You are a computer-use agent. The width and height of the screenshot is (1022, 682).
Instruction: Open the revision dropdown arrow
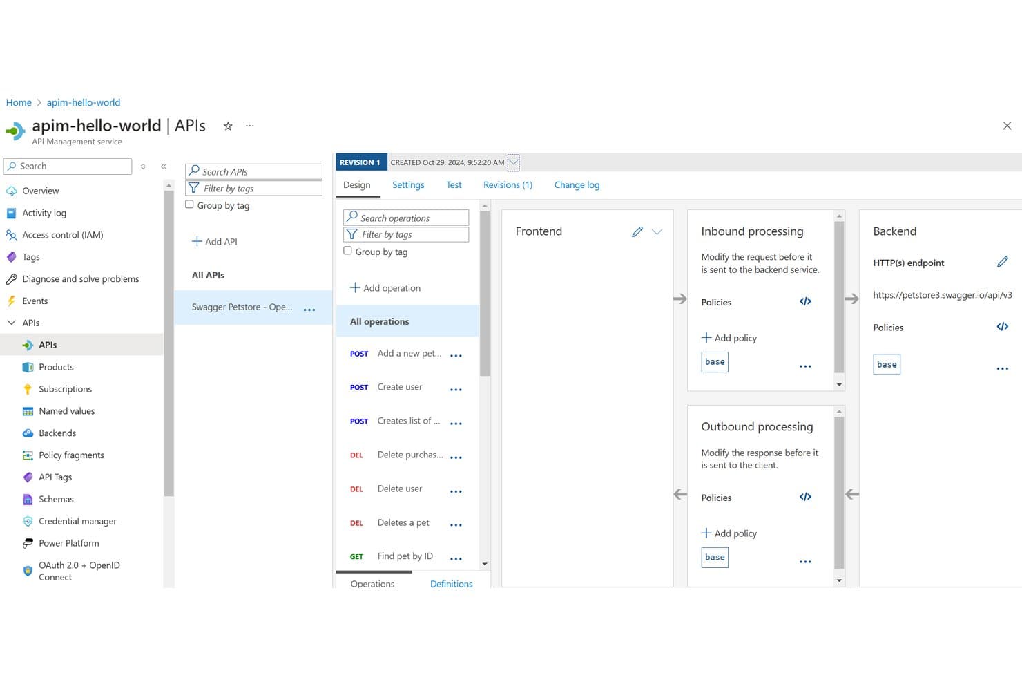pos(513,162)
